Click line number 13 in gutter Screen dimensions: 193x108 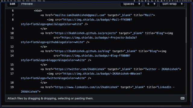pyautogui.click(x=12, y=51)
